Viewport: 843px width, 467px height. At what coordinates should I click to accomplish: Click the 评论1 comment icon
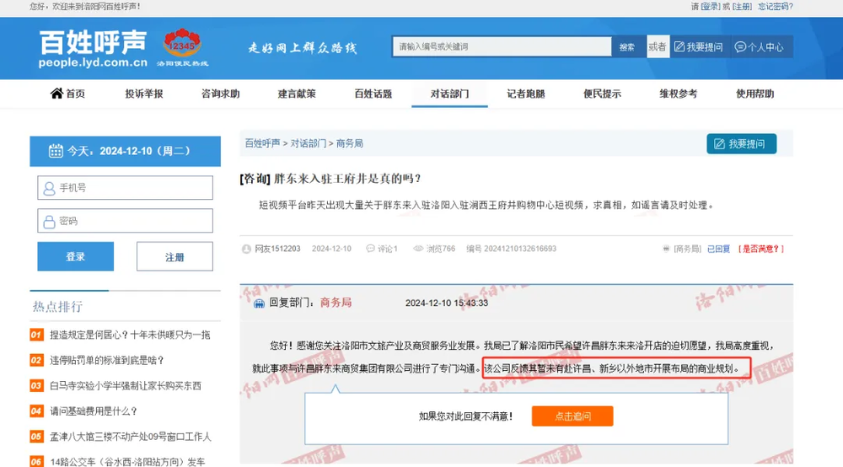[369, 249]
